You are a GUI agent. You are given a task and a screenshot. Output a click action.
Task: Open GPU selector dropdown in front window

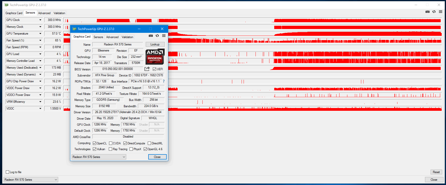[99, 157]
